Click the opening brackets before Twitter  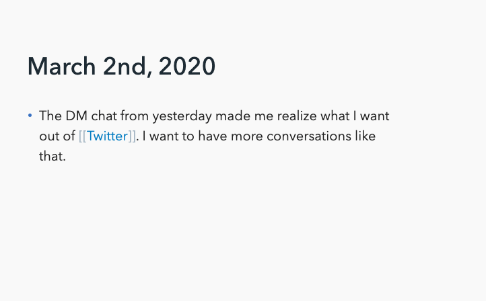click(82, 136)
